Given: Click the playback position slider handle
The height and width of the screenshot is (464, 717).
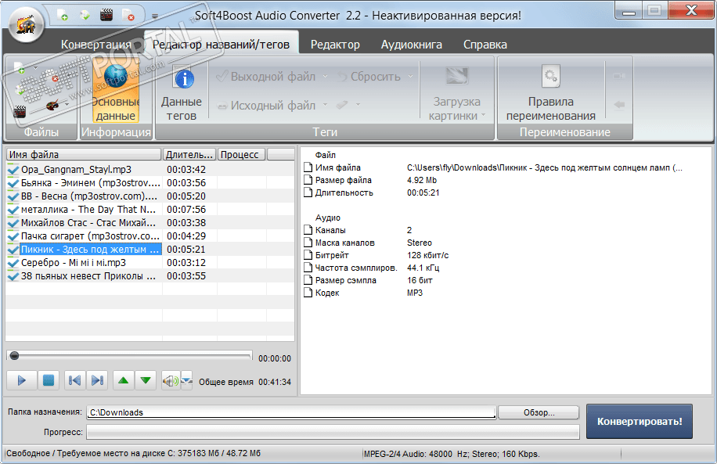Looking at the screenshot, I should click(x=14, y=356).
